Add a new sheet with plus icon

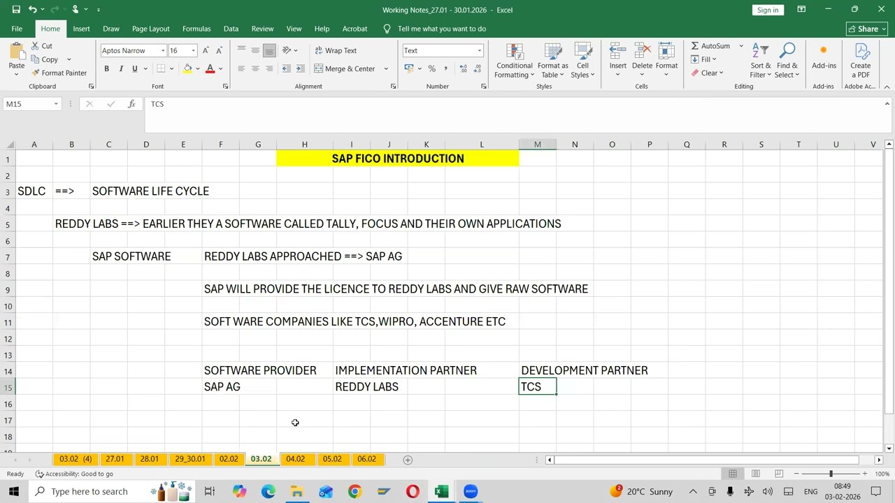click(408, 460)
